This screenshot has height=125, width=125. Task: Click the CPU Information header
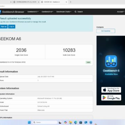click(x=6, y=118)
